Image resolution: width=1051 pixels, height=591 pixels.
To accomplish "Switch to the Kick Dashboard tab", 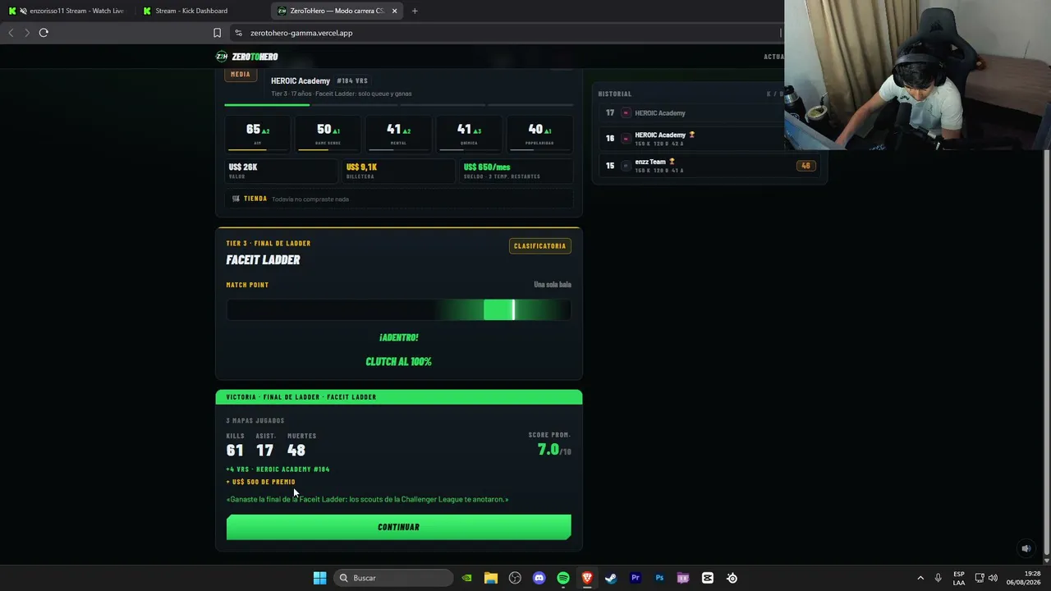I will pyautogui.click(x=191, y=11).
